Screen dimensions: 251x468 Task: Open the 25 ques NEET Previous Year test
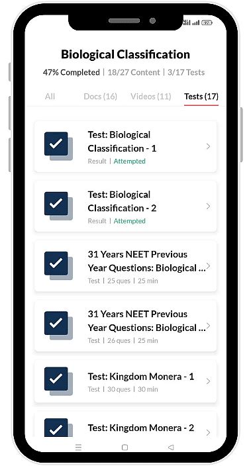click(x=125, y=266)
